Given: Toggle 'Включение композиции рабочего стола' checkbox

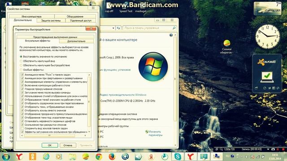Looking at the screenshot, I should [22, 85].
